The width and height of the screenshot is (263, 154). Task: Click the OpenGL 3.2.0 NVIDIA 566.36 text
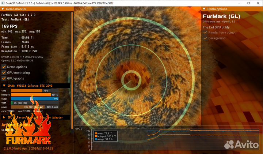tap(17, 61)
